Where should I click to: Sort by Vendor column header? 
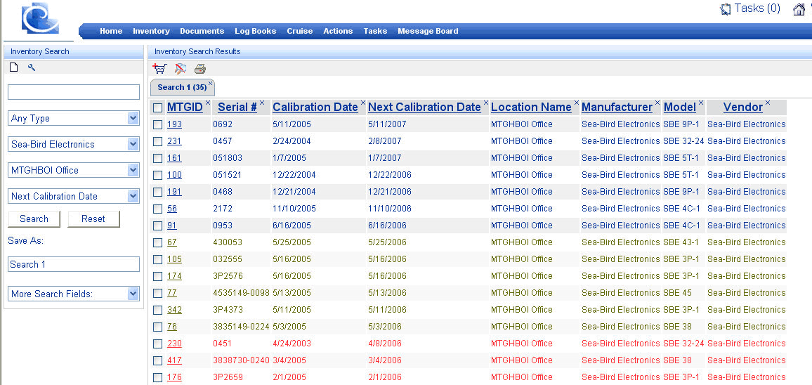click(743, 107)
